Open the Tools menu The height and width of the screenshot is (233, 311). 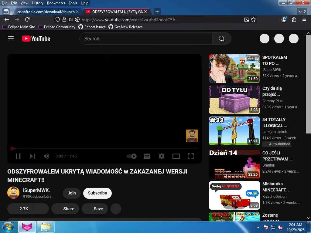pos(73,3)
